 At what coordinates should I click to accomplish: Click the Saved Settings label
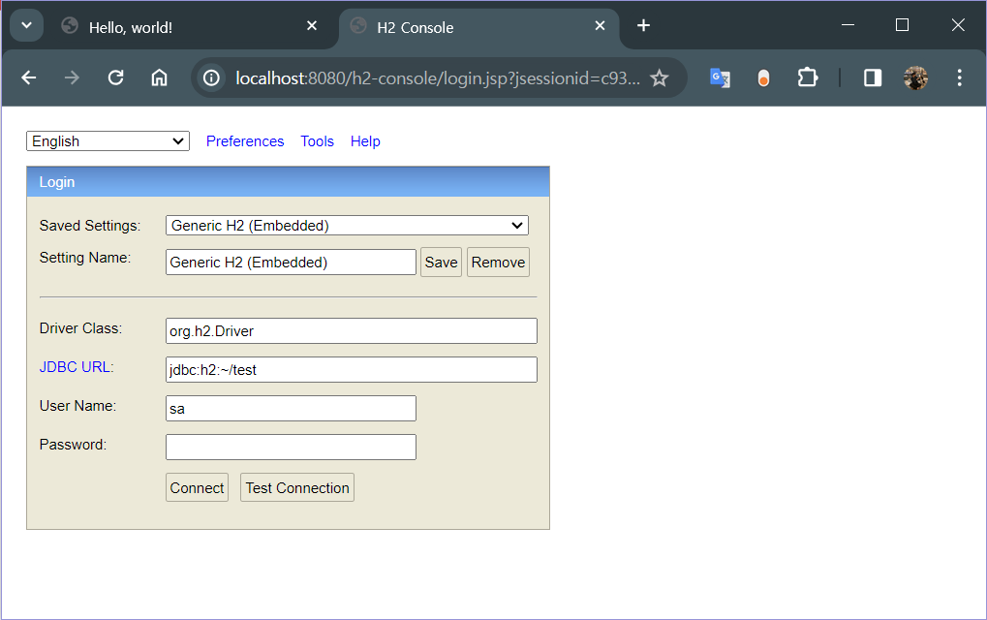[90, 226]
